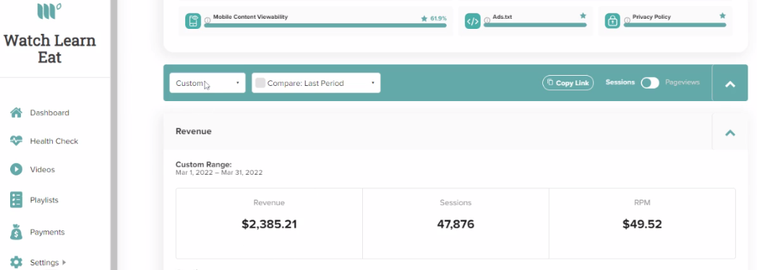The width and height of the screenshot is (757, 270).
Task: Click the Playlists list icon
Action: click(x=16, y=199)
